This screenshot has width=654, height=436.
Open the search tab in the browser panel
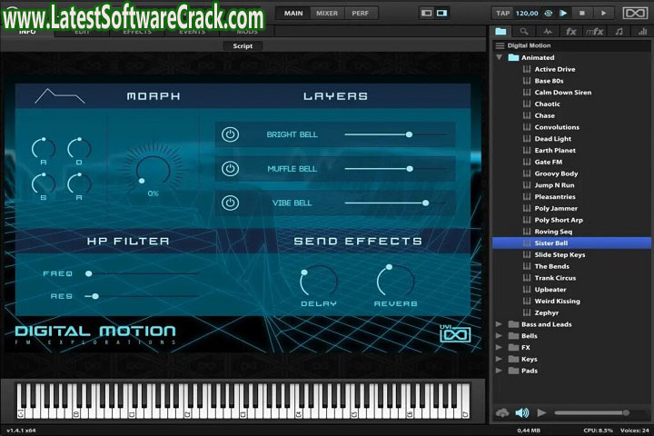pyautogui.click(x=525, y=31)
